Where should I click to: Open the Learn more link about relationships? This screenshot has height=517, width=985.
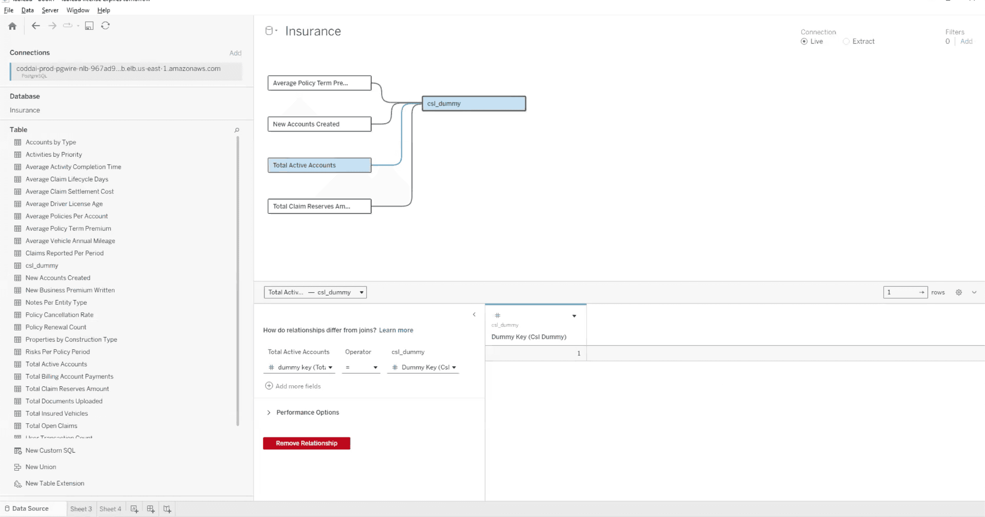(x=396, y=330)
